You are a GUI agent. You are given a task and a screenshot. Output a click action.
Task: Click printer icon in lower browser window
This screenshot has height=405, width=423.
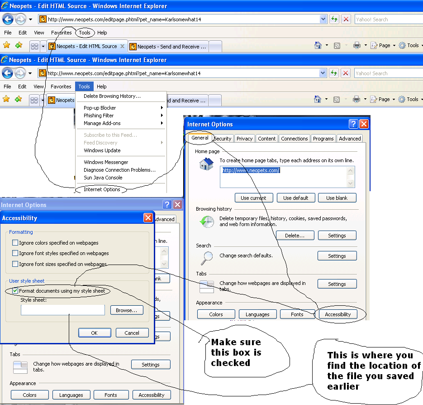click(x=356, y=99)
